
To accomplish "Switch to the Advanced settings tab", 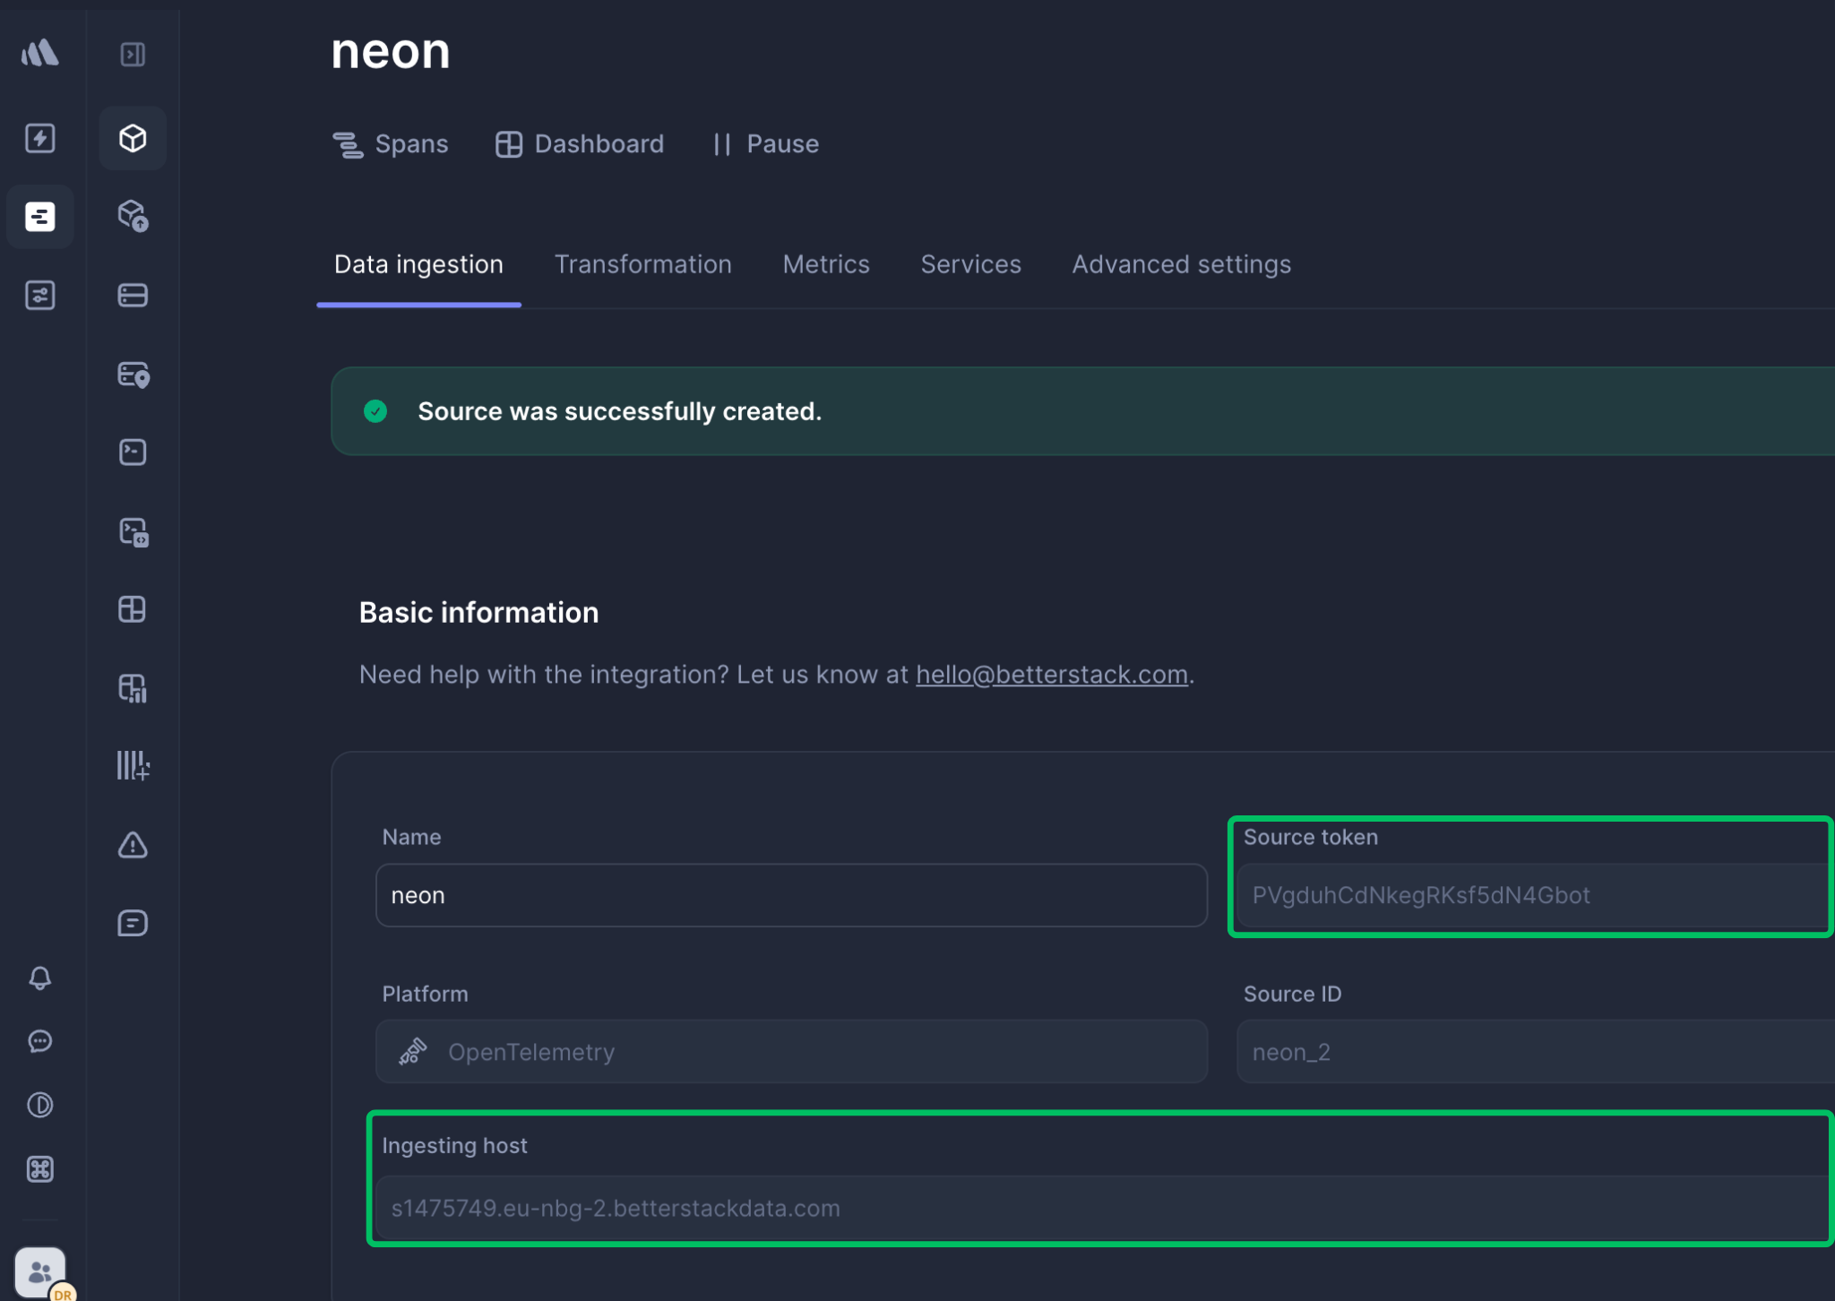I will tap(1181, 263).
